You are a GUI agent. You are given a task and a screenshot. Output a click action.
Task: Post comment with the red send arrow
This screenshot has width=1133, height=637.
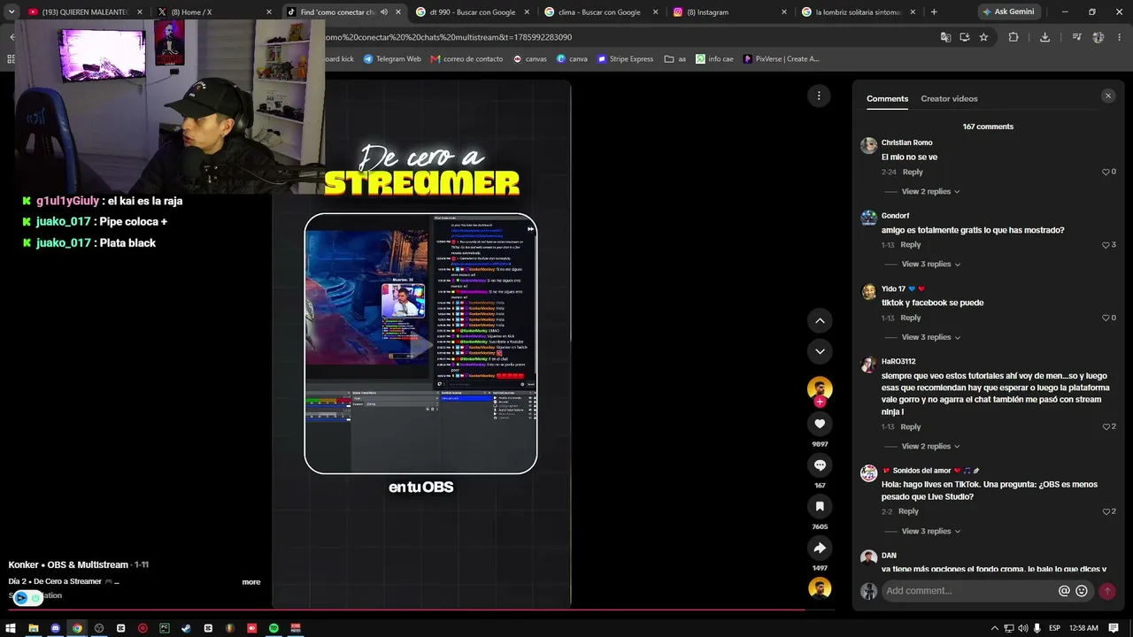click(x=1107, y=591)
